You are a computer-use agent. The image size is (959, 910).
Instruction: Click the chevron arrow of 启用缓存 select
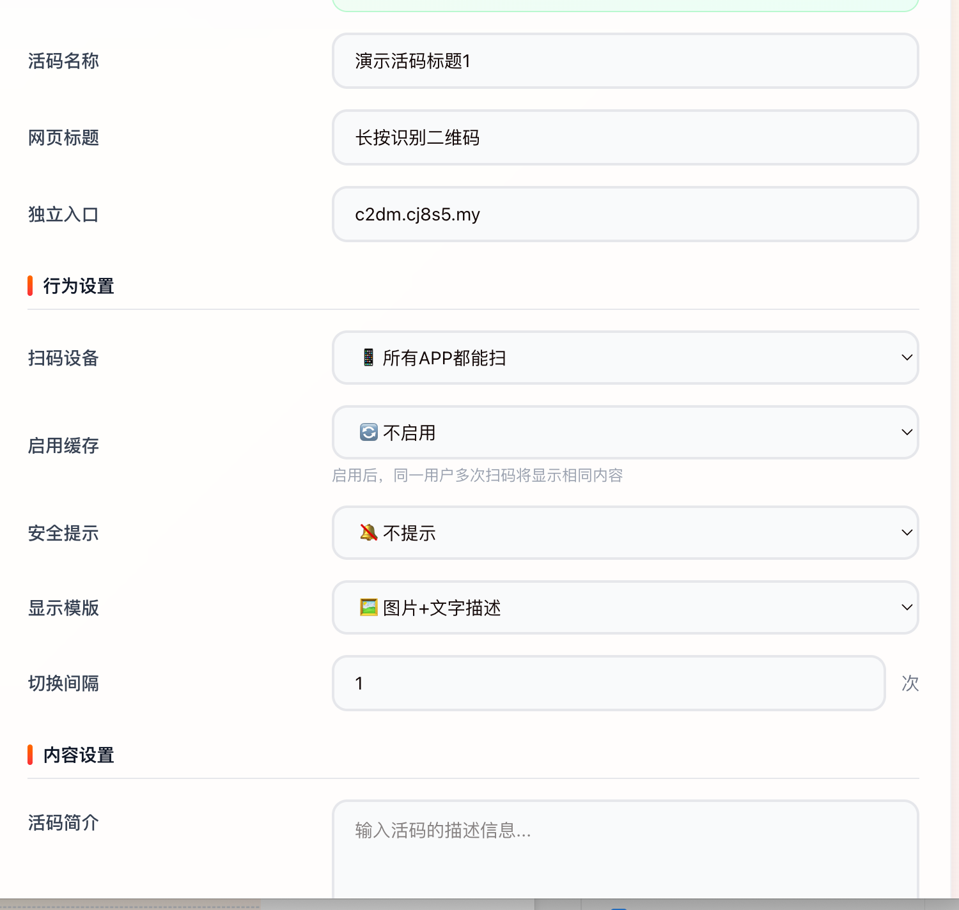pyautogui.click(x=907, y=432)
